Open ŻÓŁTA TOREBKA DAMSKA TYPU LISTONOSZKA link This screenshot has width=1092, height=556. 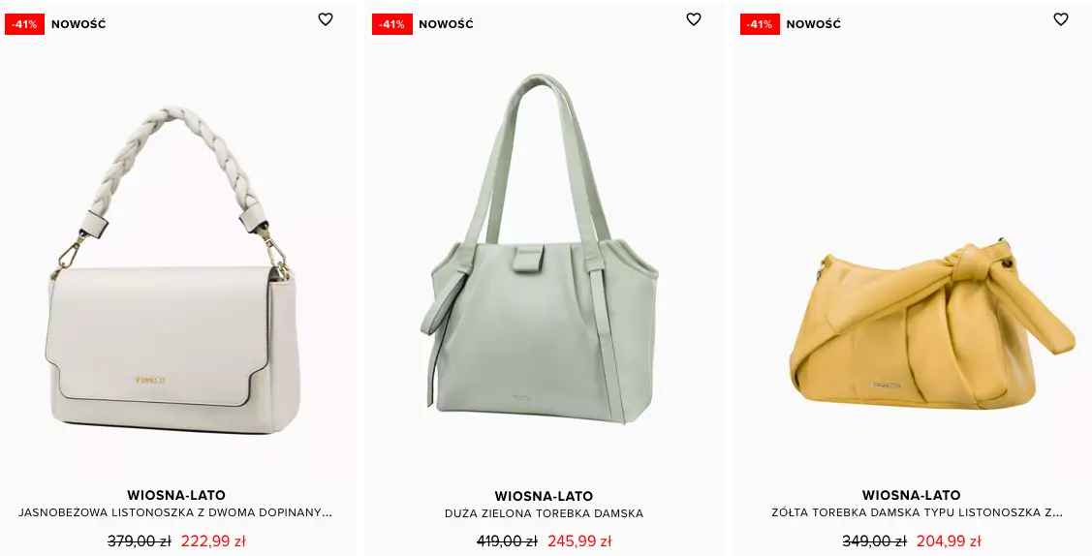pos(918,512)
